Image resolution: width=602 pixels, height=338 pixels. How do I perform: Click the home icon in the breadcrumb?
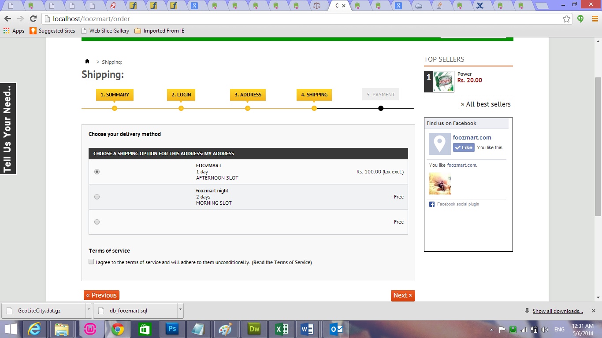click(x=87, y=62)
